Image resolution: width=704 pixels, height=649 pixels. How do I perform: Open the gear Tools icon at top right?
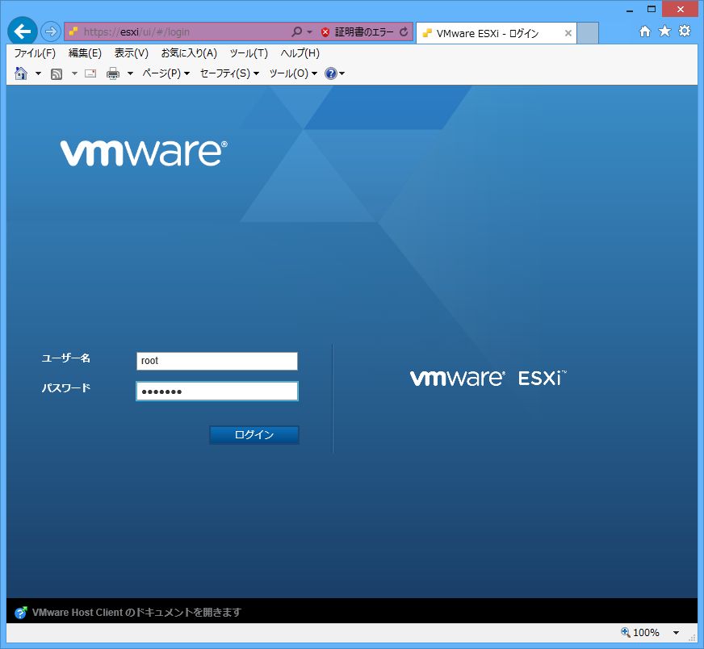(685, 31)
